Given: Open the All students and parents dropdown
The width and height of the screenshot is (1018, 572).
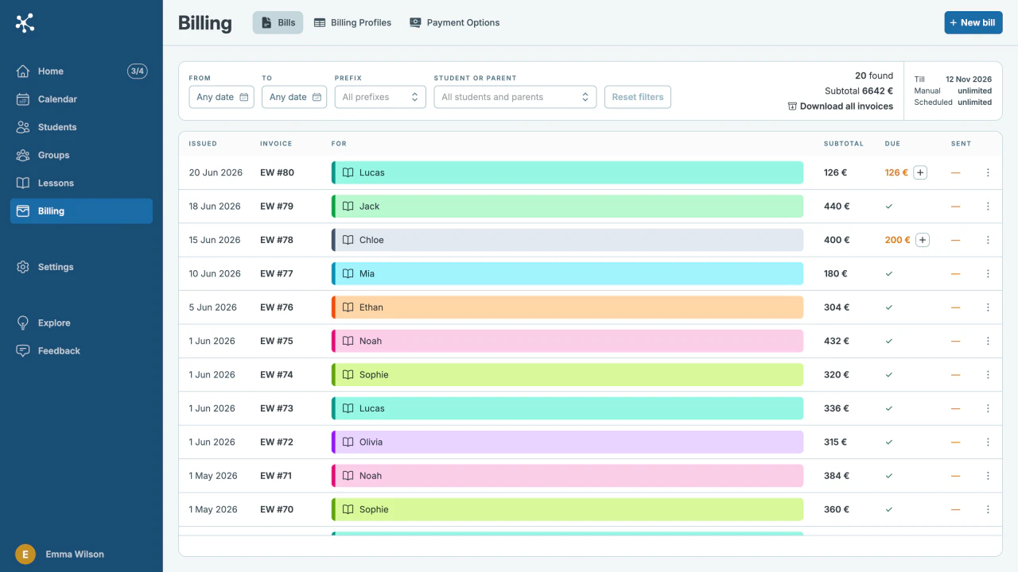Looking at the screenshot, I should click(515, 97).
